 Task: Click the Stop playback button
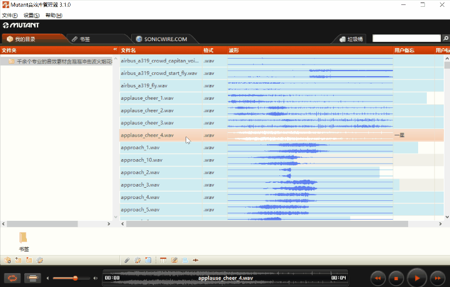pyautogui.click(x=396, y=277)
